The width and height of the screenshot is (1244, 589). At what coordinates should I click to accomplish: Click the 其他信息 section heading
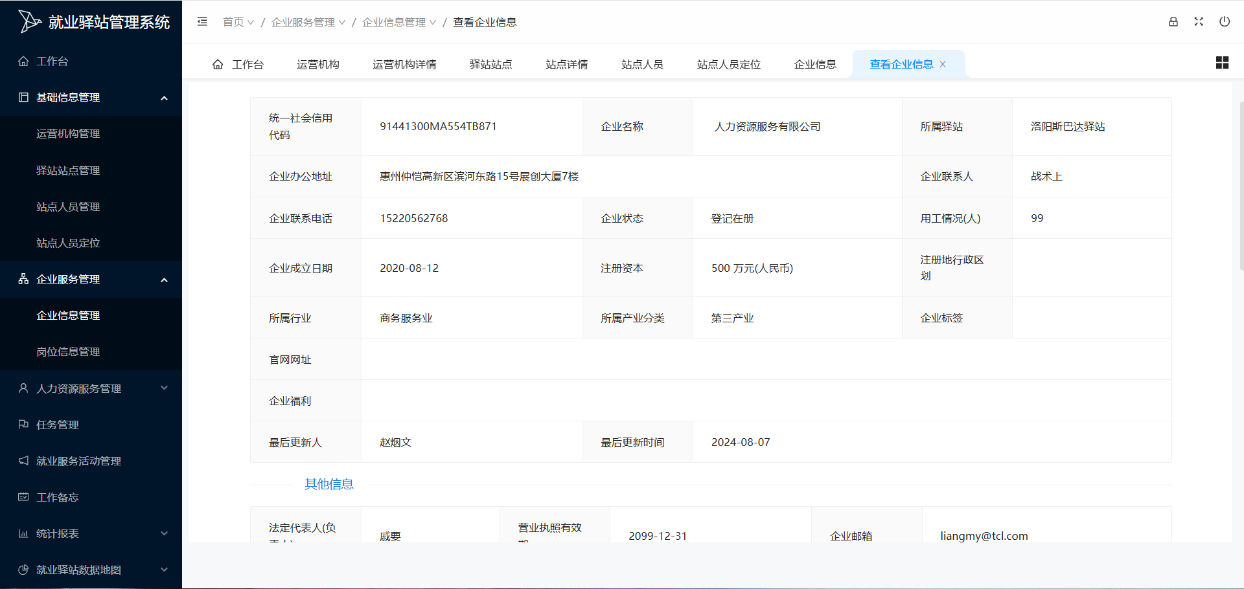[x=329, y=484]
